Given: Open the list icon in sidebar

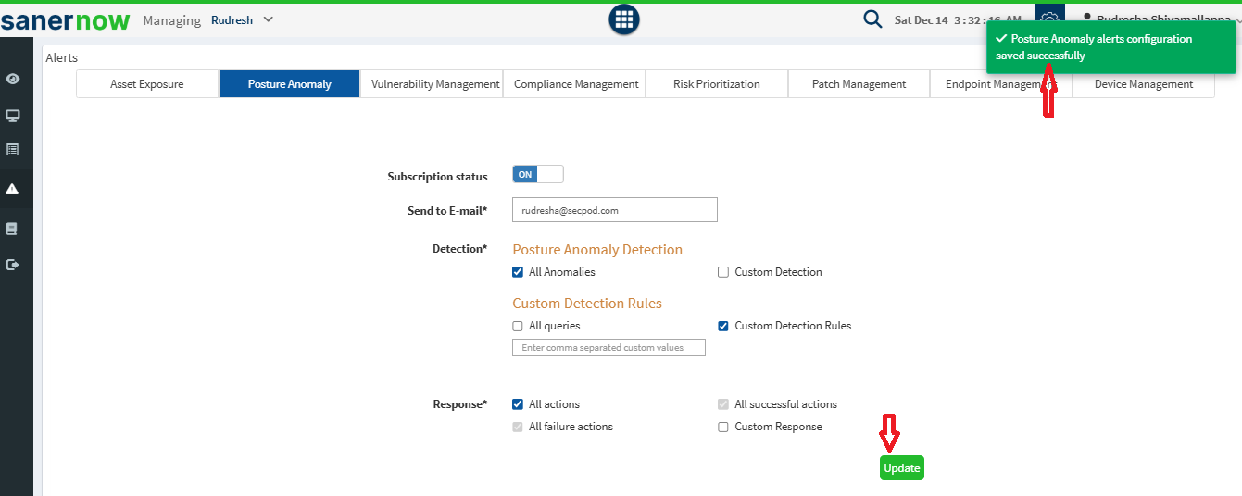Looking at the screenshot, I should tap(13, 149).
